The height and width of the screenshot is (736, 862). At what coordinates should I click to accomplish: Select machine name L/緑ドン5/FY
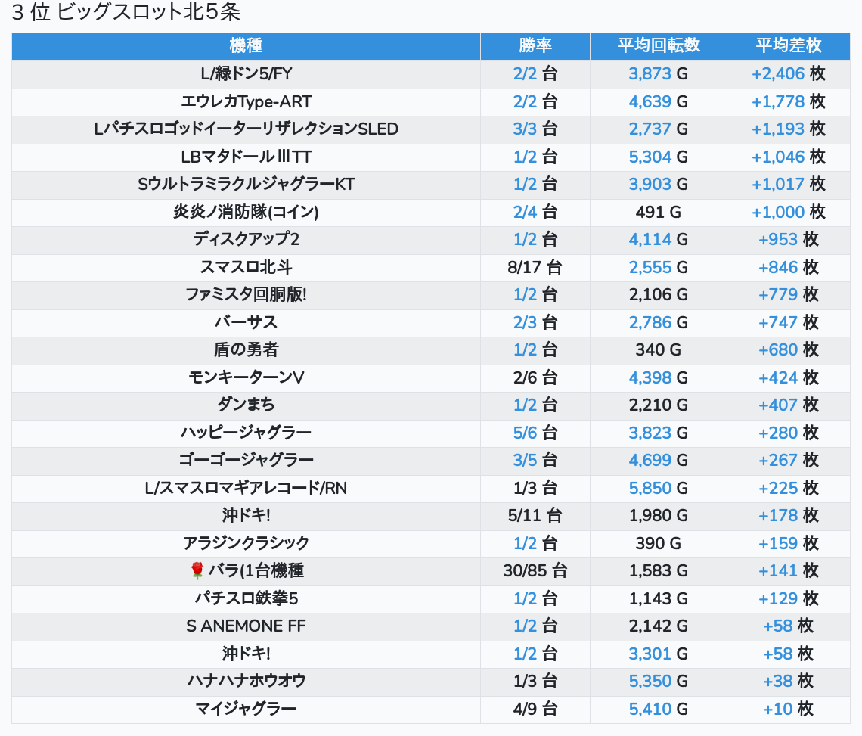[x=246, y=73]
